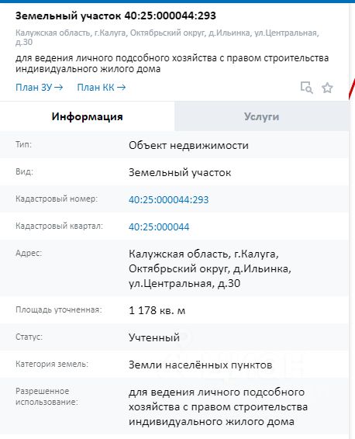Click the 1 178 кв. м area value

point(157,310)
